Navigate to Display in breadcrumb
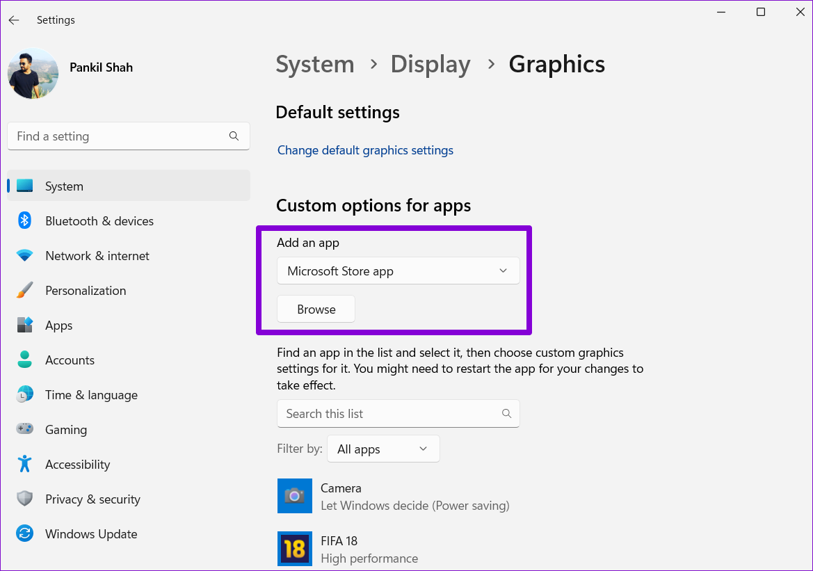This screenshot has height=571, width=813. [x=430, y=64]
